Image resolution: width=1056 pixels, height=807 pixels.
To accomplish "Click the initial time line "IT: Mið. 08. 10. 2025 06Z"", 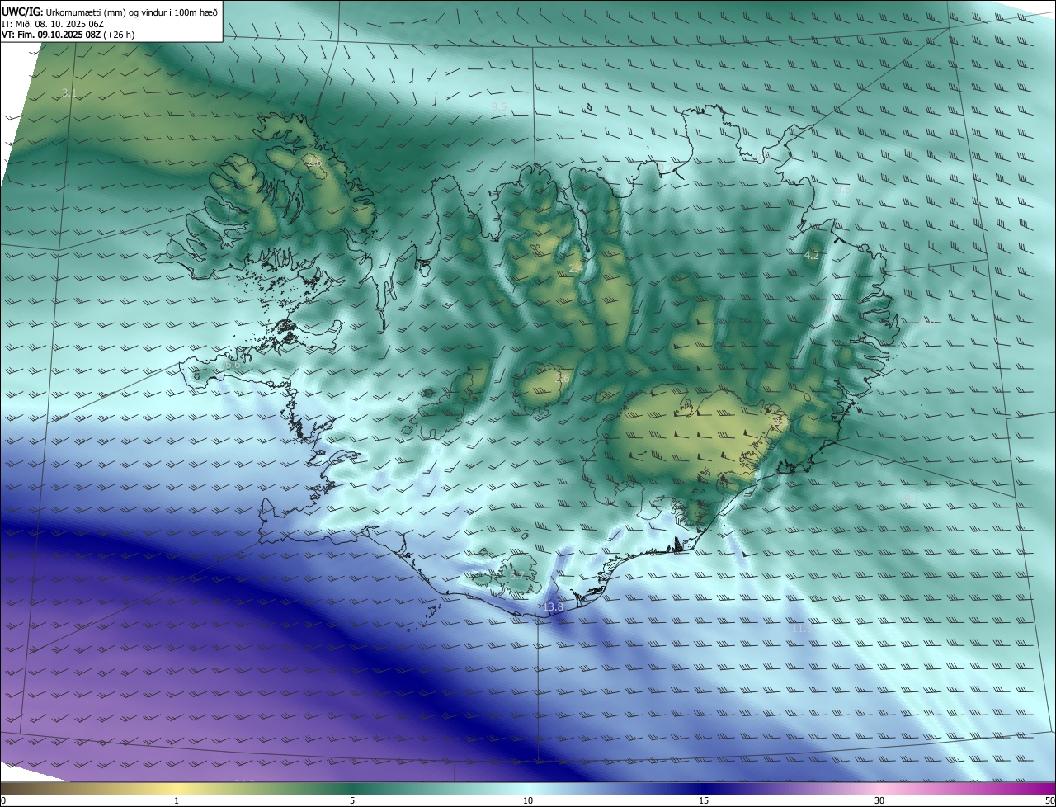I will click(x=53, y=24).
